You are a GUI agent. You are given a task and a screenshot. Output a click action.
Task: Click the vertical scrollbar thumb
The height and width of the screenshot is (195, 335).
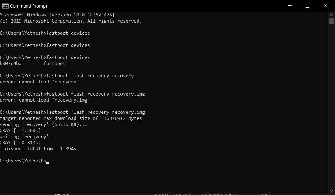pos(332,21)
